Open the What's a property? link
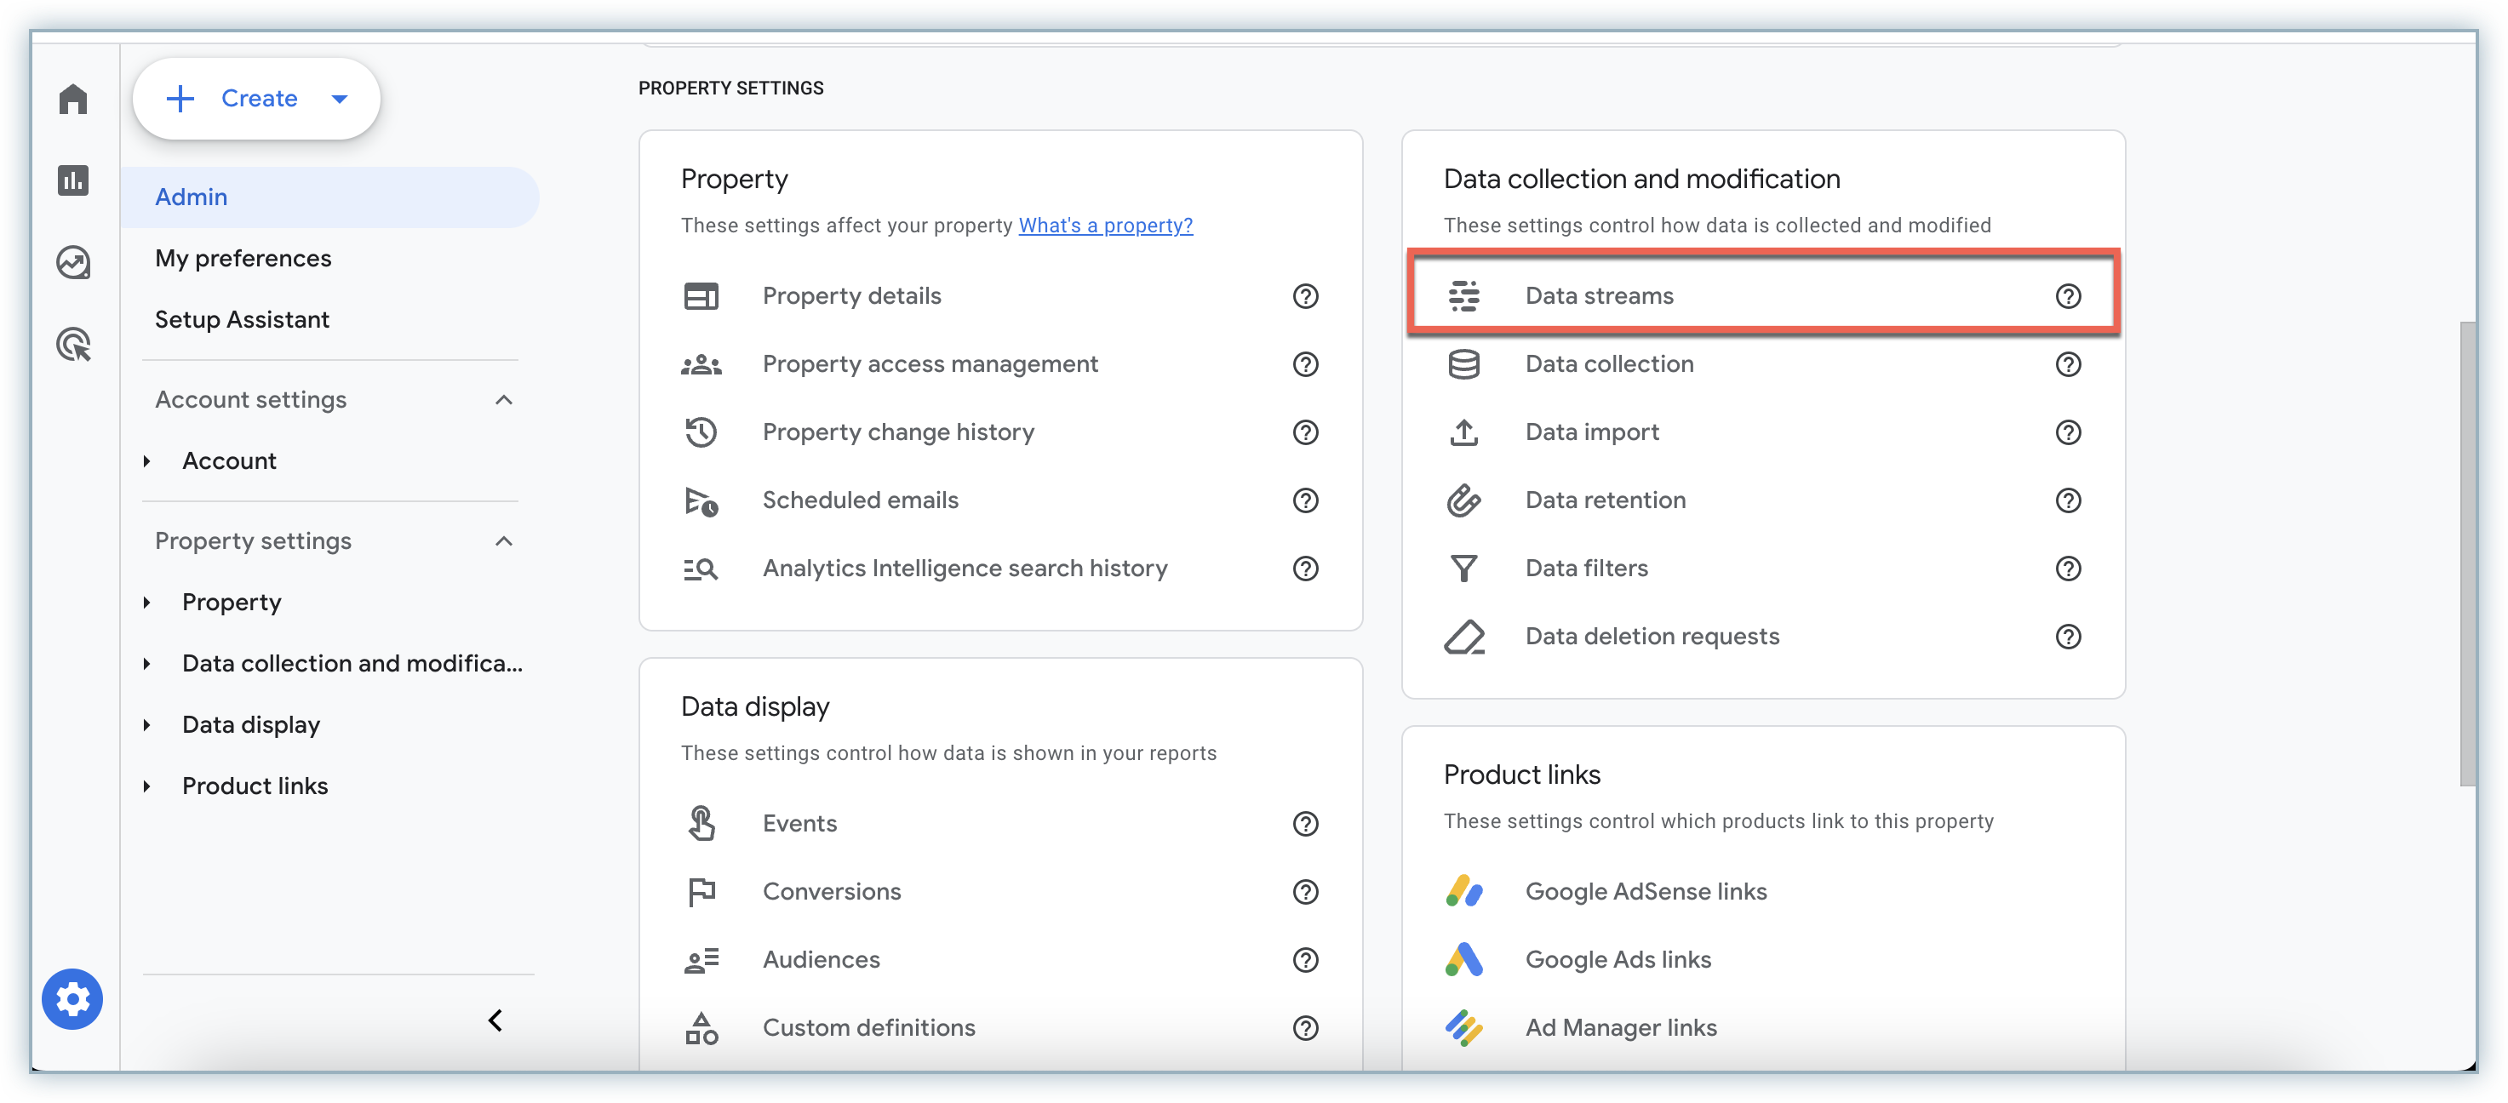 [x=1105, y=225]
